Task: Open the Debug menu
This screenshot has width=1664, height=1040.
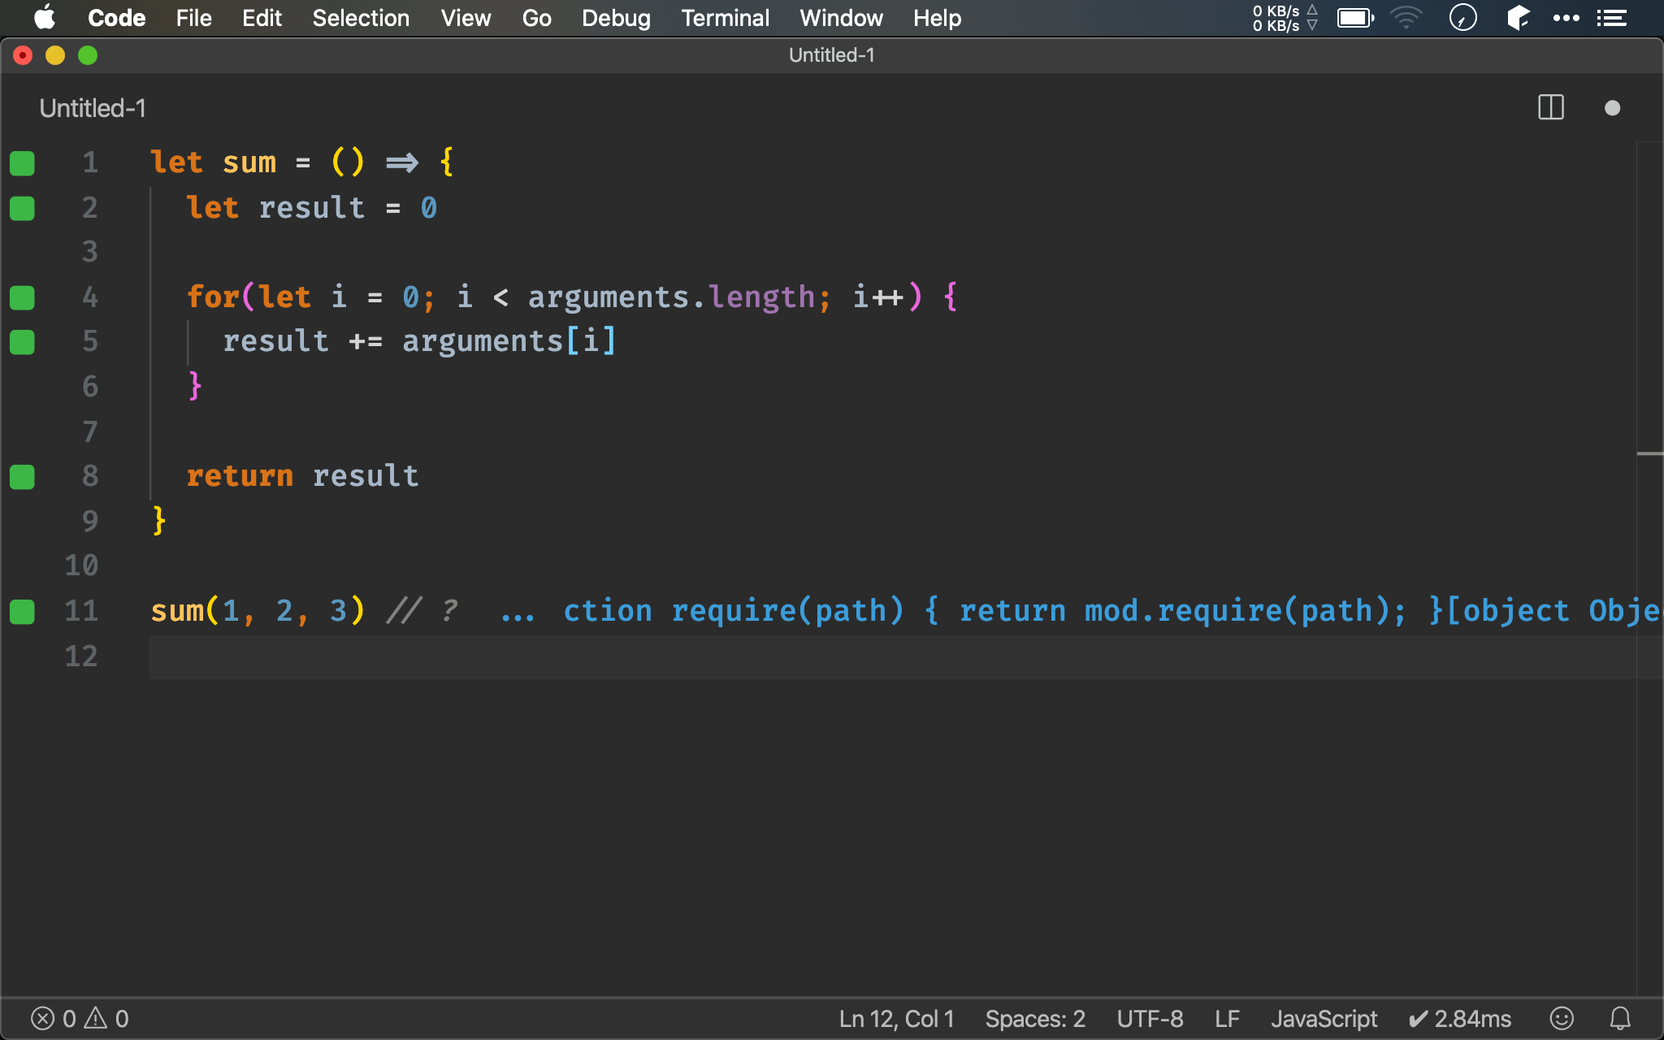Action: coord(616,18)
